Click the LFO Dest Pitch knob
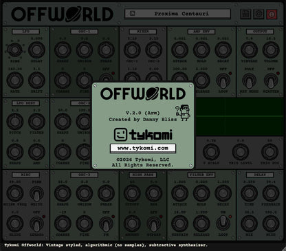 15,122
